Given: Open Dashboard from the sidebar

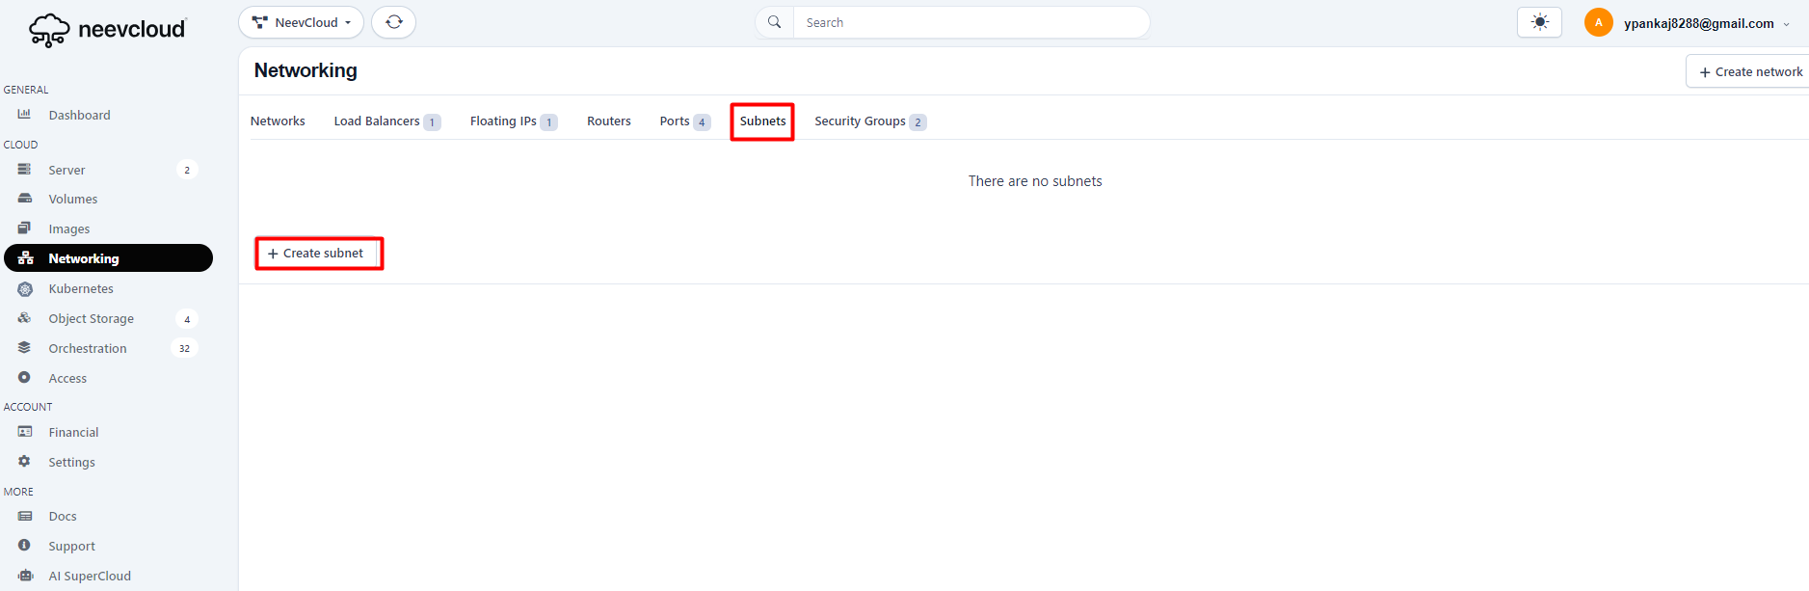Looking at the screenshot, I should coord(79,115).
